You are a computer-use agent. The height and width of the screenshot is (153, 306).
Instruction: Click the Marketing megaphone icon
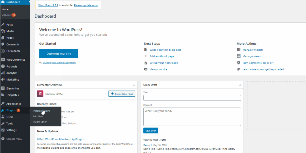[3, 80]
